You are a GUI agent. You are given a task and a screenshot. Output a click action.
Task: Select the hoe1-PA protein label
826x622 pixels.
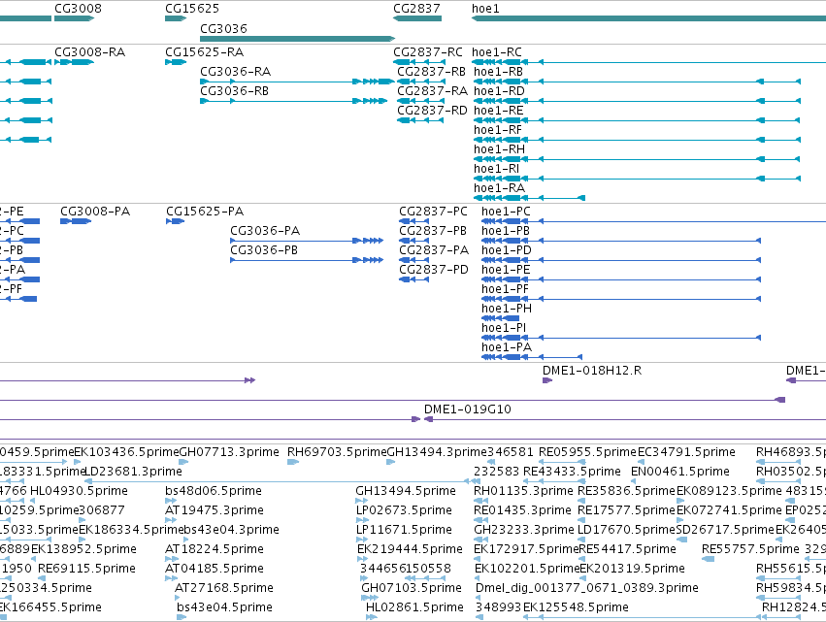[507, 347]
